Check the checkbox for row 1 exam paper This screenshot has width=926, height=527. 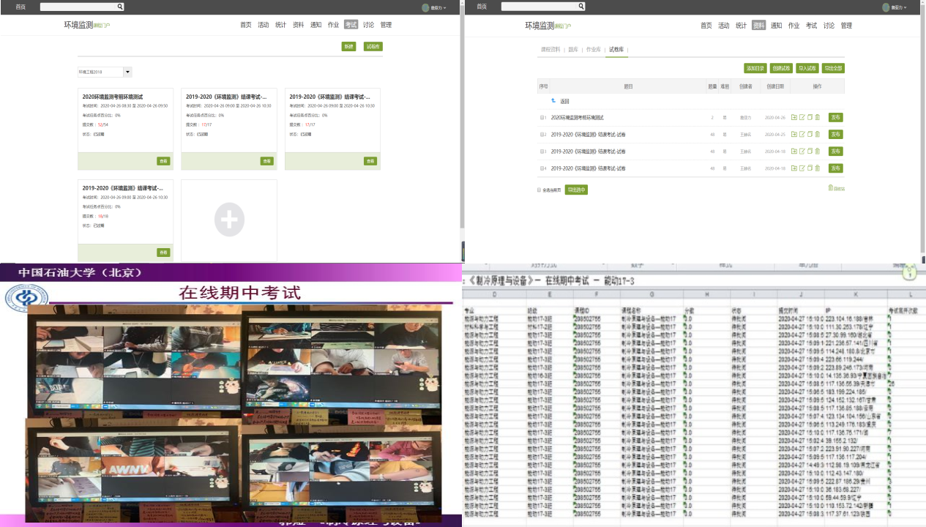pos(542,117)
